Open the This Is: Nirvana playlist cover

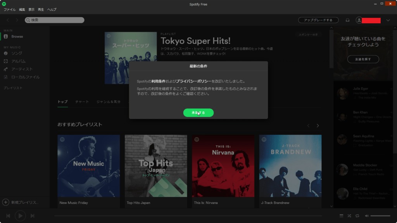tap(223, 166)
